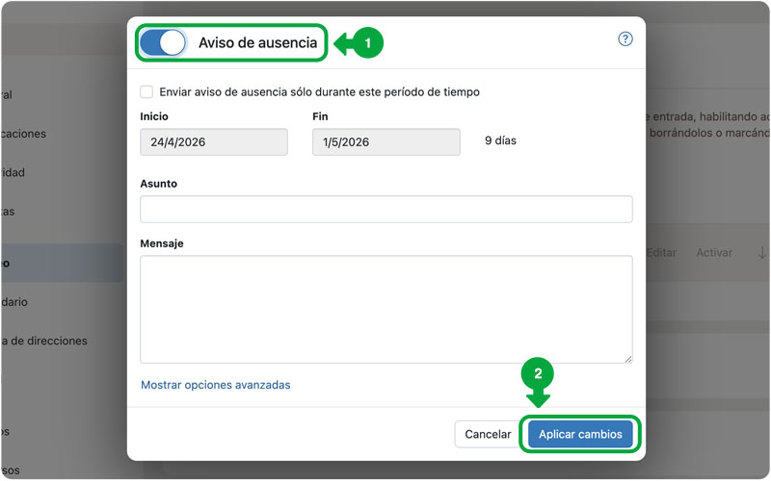The image size is (771, 481).
Task: Open the sidebar item ending in 'caciones'
Action: (23, 134)
